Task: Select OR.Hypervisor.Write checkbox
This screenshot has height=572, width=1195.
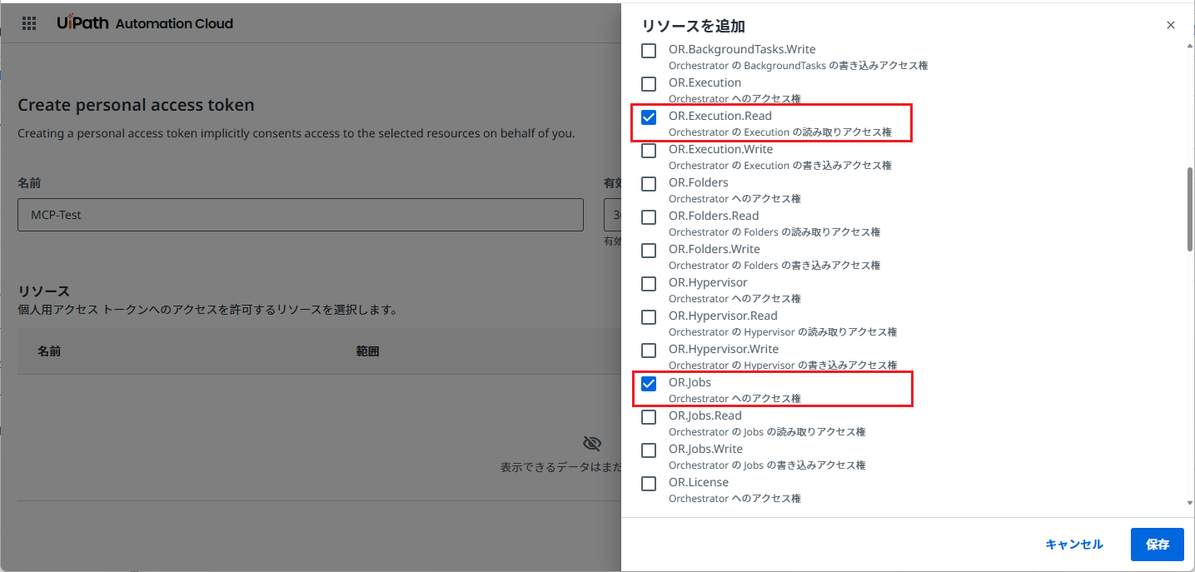Action: click(649, 351)
